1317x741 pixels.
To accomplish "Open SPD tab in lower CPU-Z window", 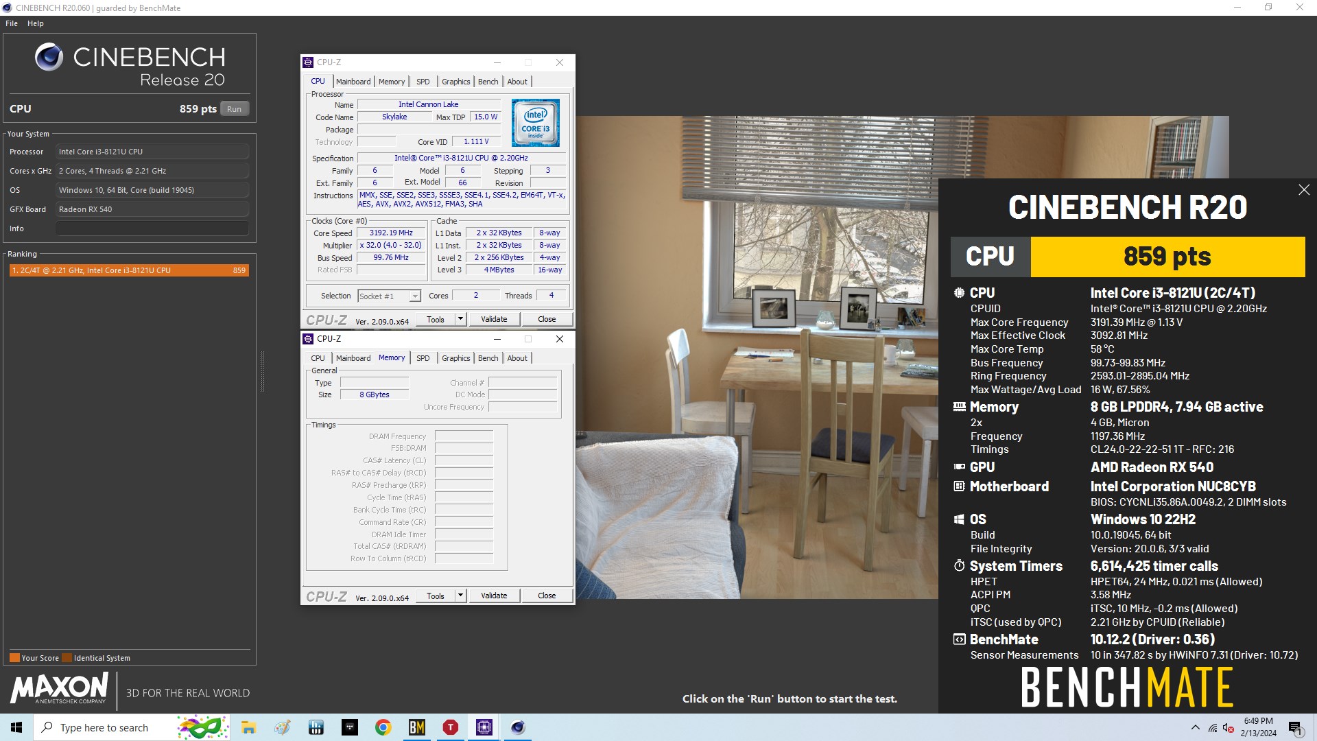I will coord(423,358).
